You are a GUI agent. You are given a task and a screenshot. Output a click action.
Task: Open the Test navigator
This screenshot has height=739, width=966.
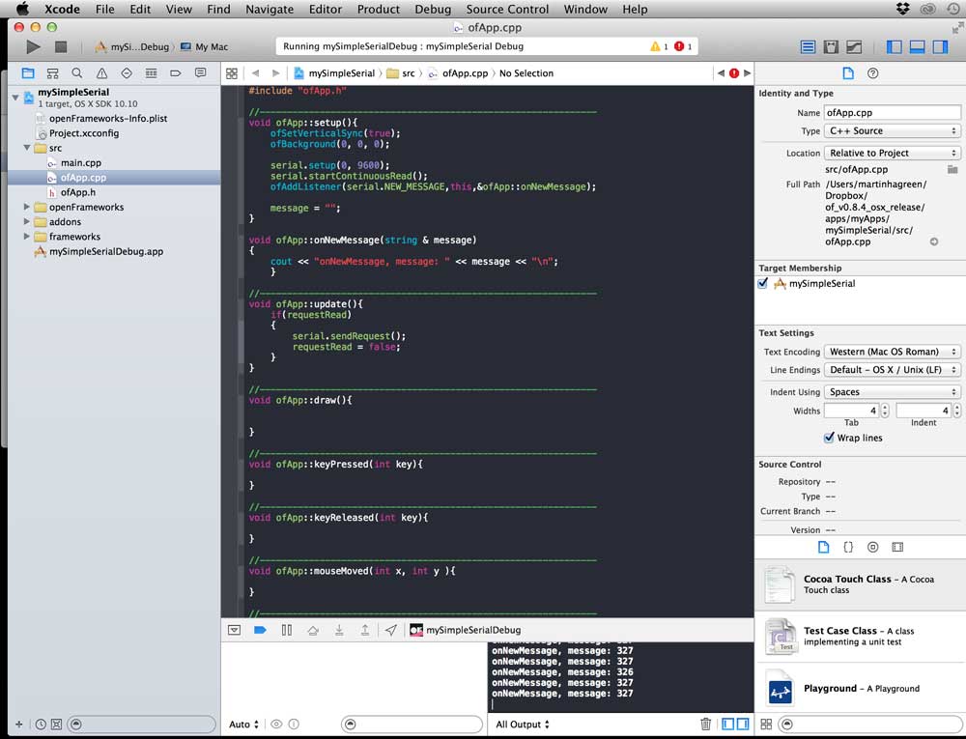(x=127, y=73)
